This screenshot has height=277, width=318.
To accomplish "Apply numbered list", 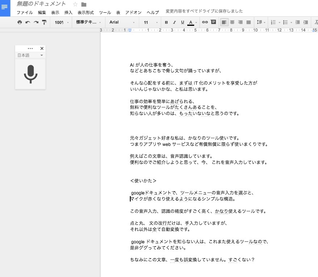I will (273, 22).
